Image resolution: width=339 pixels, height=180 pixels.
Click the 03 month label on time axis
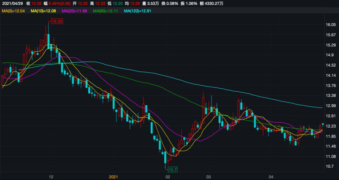point(208,176)
